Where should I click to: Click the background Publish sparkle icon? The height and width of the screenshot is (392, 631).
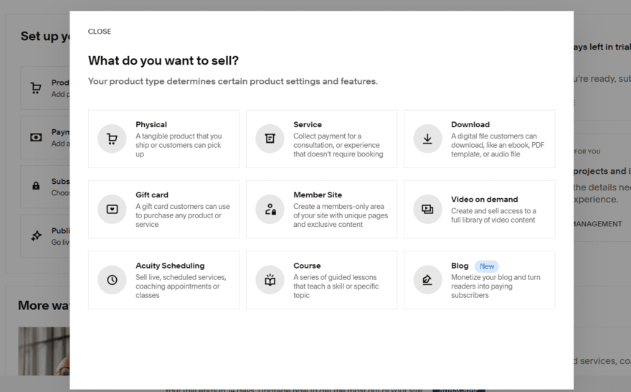[x=37, y=235]
